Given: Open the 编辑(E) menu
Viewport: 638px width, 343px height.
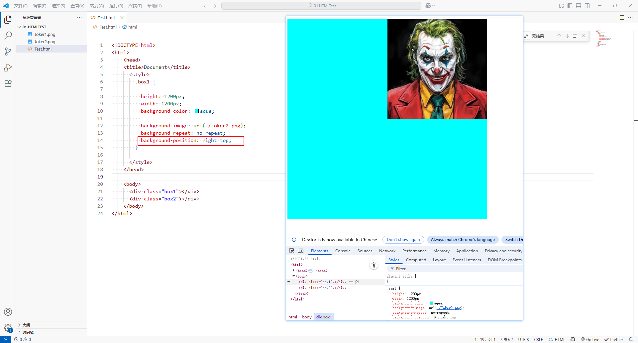Looking at the screenshot, I should point(40,6).
